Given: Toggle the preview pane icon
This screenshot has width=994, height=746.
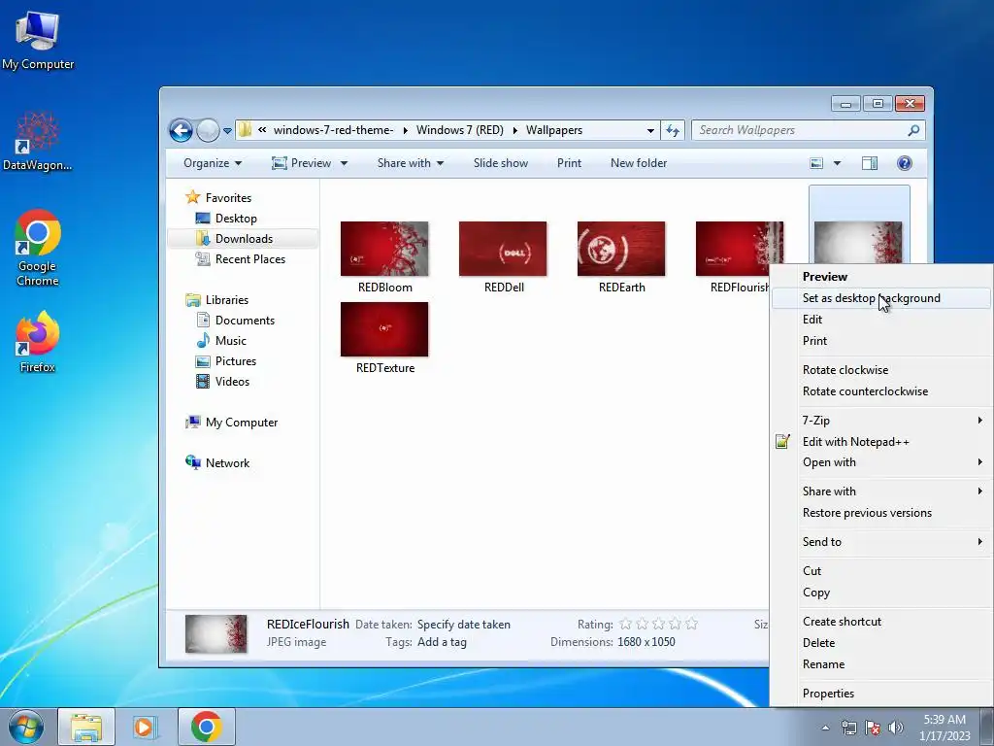Looking at the screenshot, I should pyautogui.click(x=870, y=163).
